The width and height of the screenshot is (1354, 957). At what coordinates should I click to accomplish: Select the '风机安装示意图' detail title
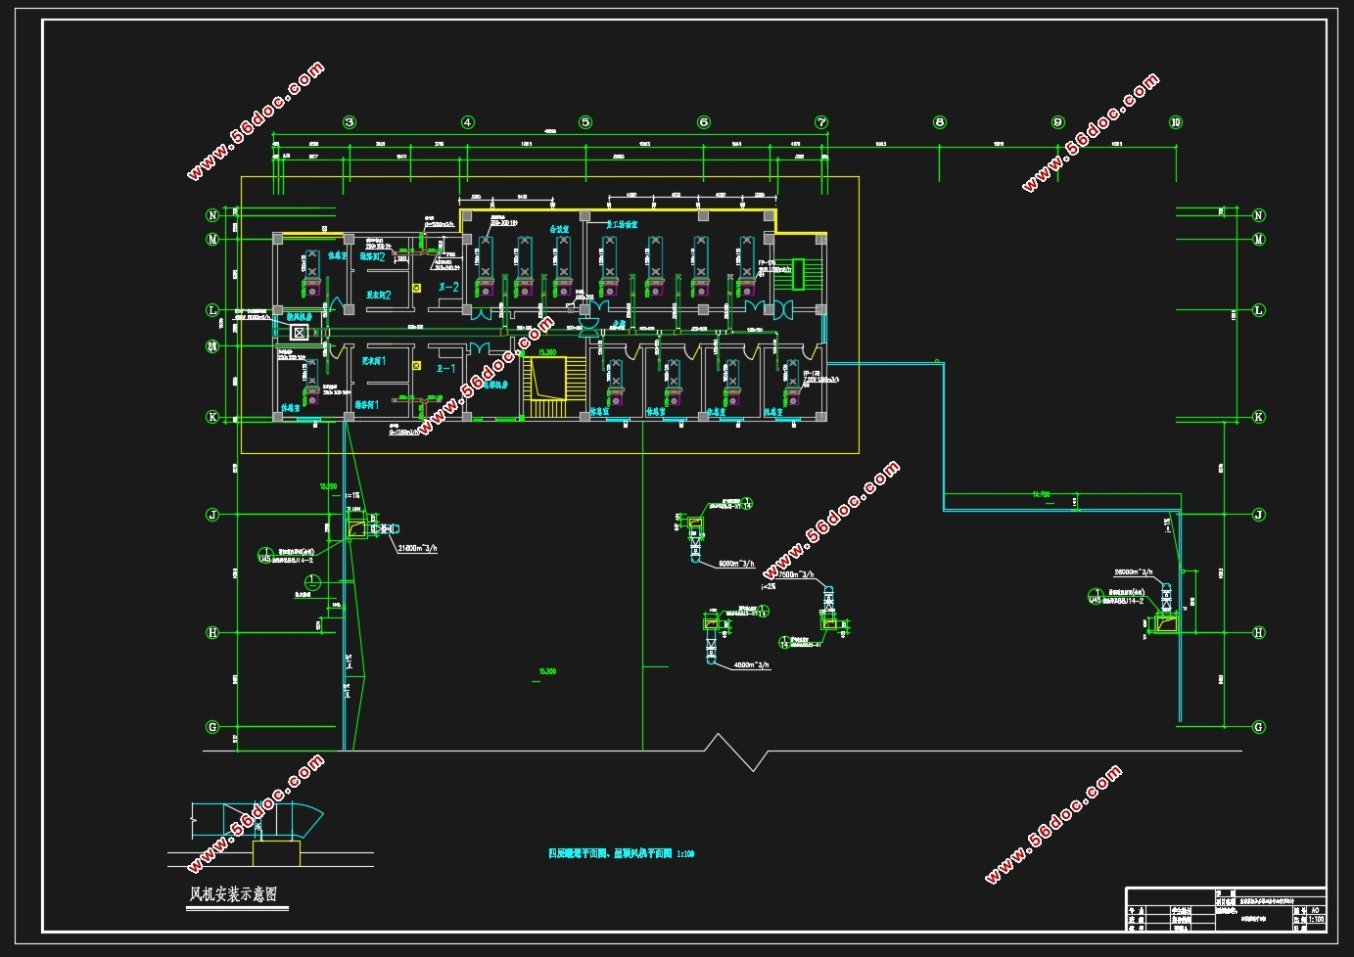[x=233, y=894]
